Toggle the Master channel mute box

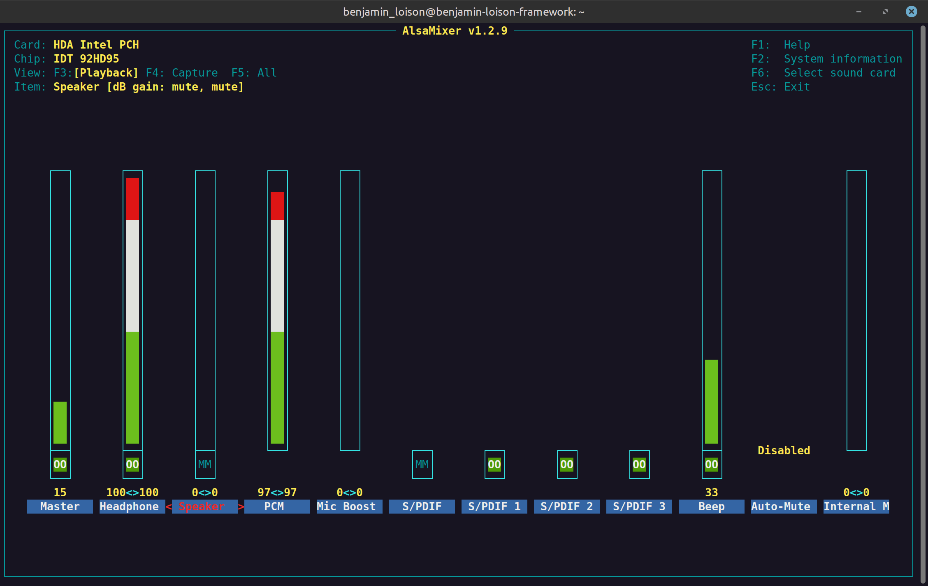tap(60, 465)
